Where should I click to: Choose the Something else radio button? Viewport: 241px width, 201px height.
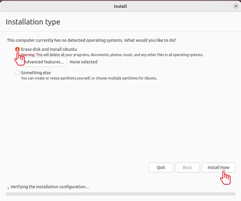[18, 73]
